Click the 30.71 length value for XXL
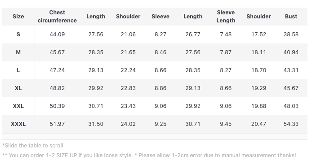312x164 pixels. (96, 106)
